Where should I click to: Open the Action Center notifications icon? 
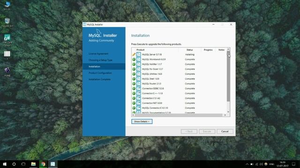[294, 164]
